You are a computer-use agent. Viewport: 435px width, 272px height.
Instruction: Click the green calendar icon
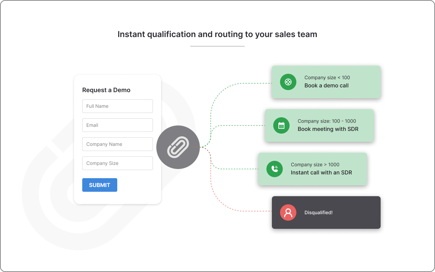coord(281,125)
